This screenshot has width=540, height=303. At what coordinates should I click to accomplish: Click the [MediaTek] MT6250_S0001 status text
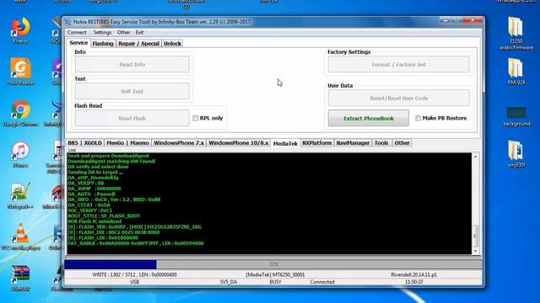coord(275,275)
